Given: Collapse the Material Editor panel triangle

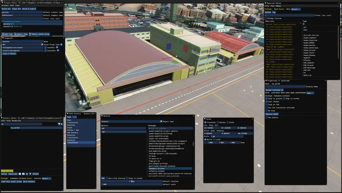Looking at the screenshot, I should tap(266, 3).
